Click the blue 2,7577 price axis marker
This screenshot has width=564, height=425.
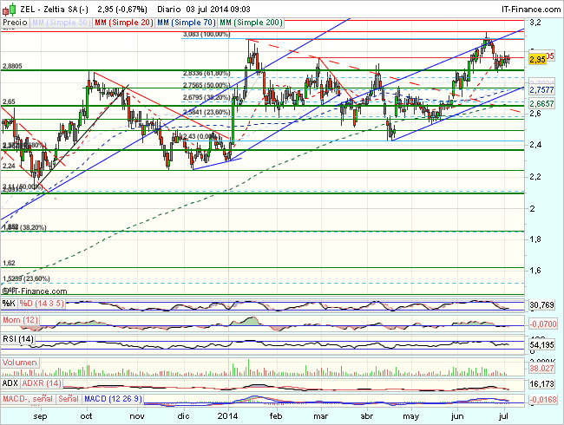pos(541,90)
